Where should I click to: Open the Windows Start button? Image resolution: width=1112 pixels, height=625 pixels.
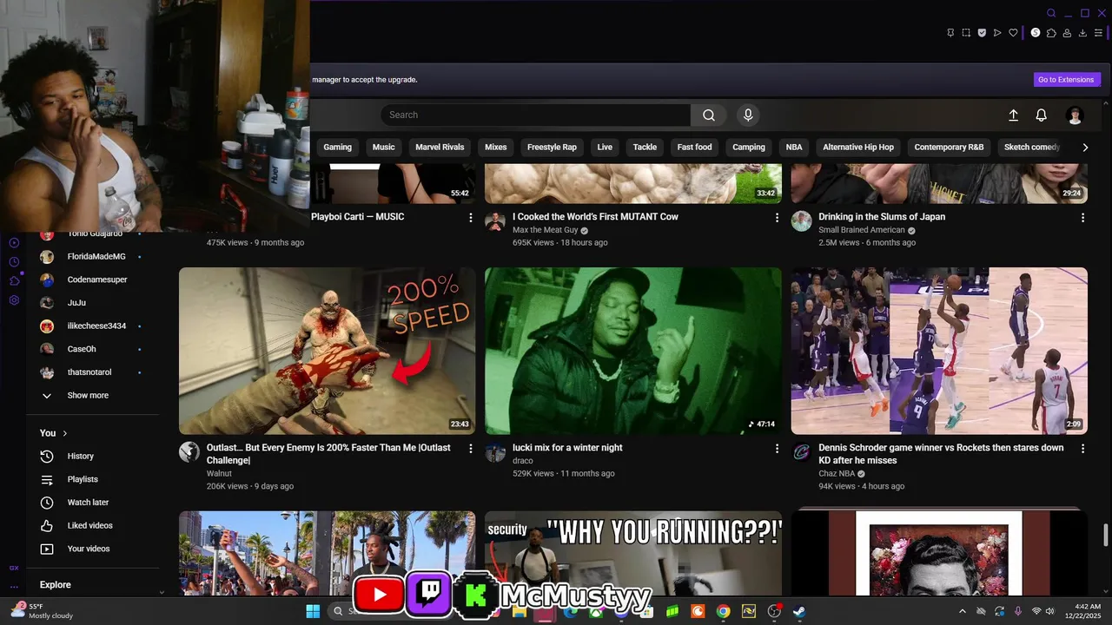(x=313, y=611)
